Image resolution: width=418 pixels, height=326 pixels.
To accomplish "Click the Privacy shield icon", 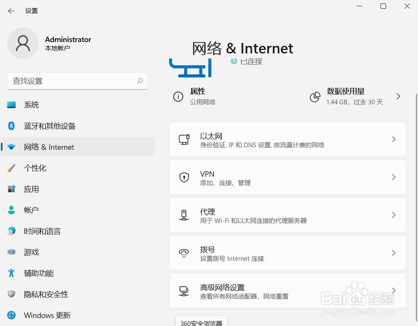I will tap(11, 294).
